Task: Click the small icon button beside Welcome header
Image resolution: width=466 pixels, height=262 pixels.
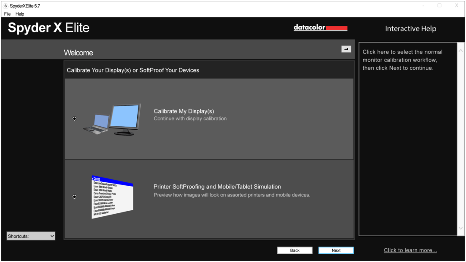Action: pos(346,49)
